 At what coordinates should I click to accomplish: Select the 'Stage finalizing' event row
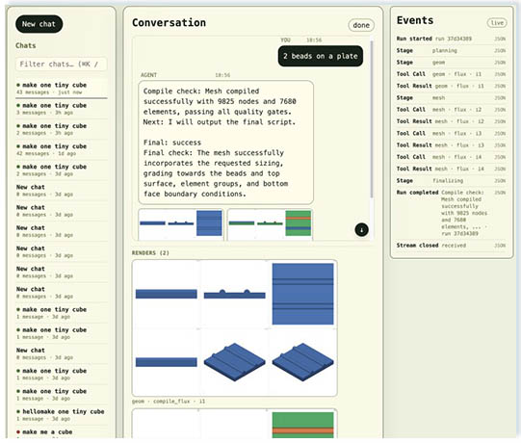(451, 181)
